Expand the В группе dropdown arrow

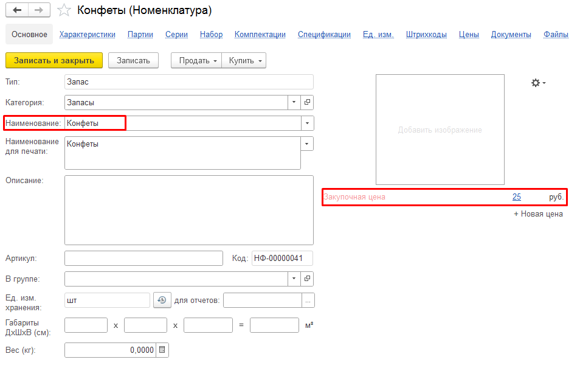(294, 279)
